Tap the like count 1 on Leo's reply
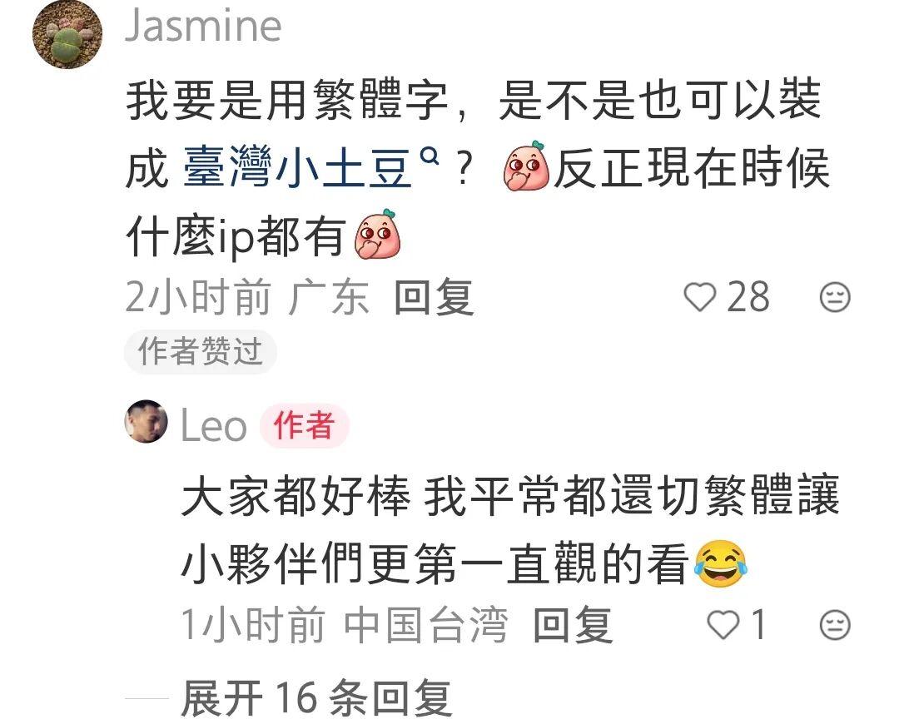 pos(758,625)
